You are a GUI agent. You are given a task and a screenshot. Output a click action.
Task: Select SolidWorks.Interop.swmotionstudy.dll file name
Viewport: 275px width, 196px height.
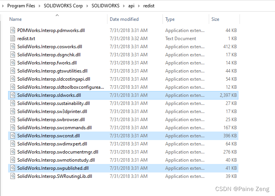tap(56, 160)
